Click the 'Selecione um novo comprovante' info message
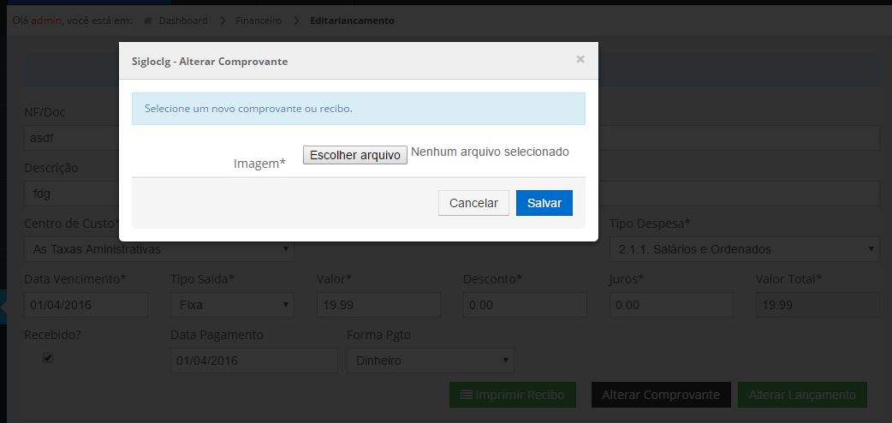Viewport: 892px width, 423px height. 359,109
